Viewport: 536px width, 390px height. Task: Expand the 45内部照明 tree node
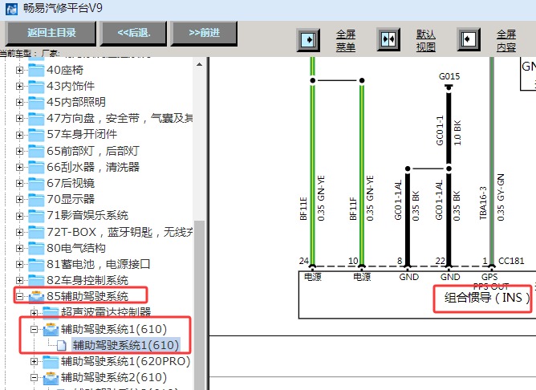coord(19,102)
